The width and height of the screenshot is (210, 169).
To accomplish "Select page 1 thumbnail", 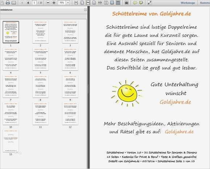I will tap(11, 32).
